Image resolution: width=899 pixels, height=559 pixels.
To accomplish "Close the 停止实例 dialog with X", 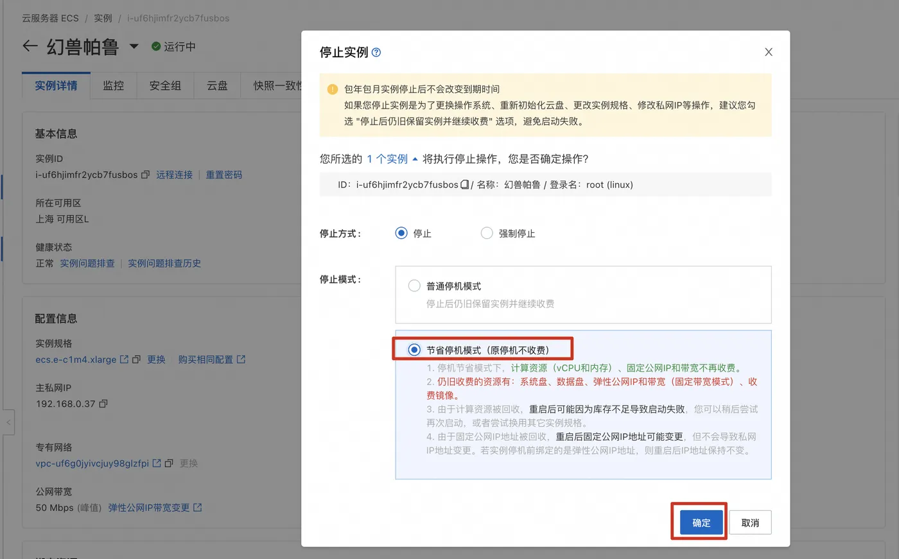I will [x=768, y=52].
